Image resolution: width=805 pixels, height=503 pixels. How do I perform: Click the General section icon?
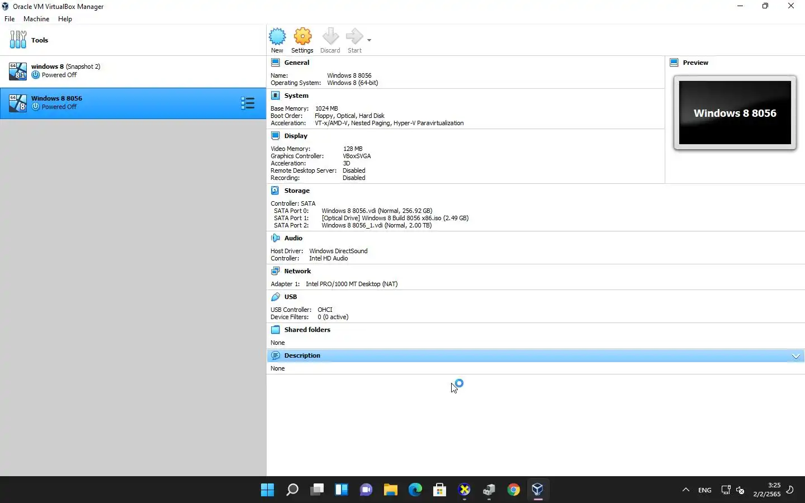coord(276,63)
